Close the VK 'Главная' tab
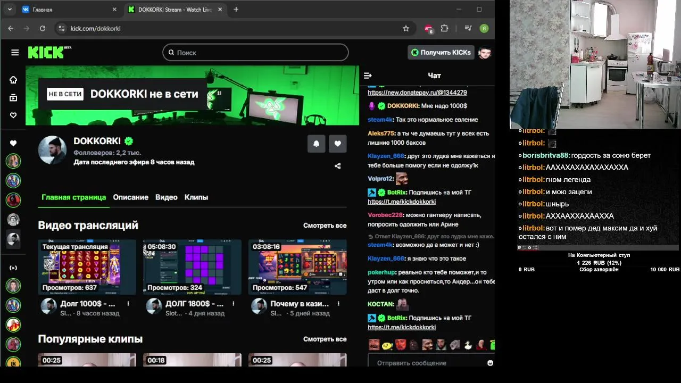Viewport: 681px width, 383px height. pyautogui.click(x=114, y=10)
